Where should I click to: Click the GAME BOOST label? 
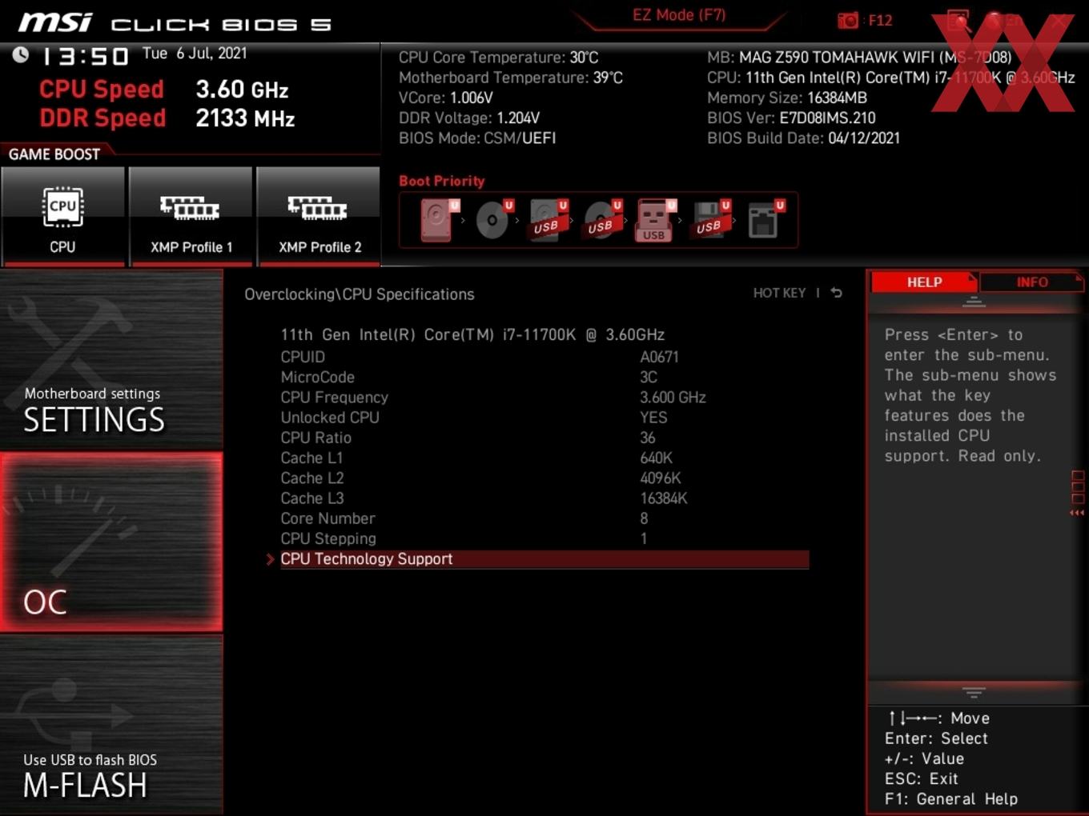point(54,154)
